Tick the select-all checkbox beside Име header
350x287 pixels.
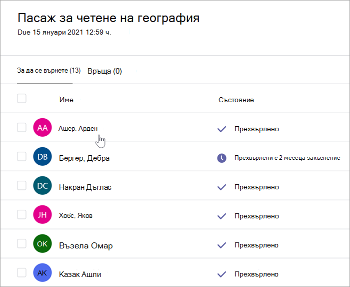tap(21, 98)
